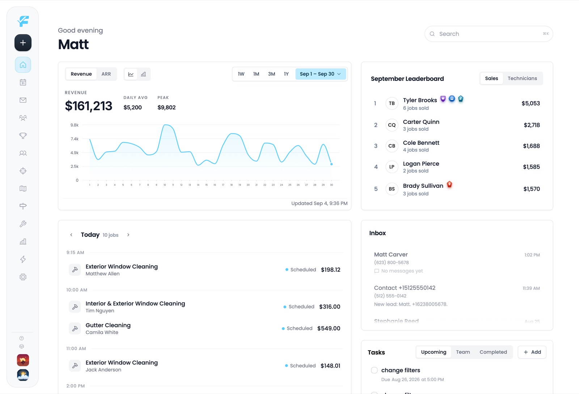Open the Contact +15125550142 inbox message
This screenshot has height=394, width=579.
coord(457,296)
